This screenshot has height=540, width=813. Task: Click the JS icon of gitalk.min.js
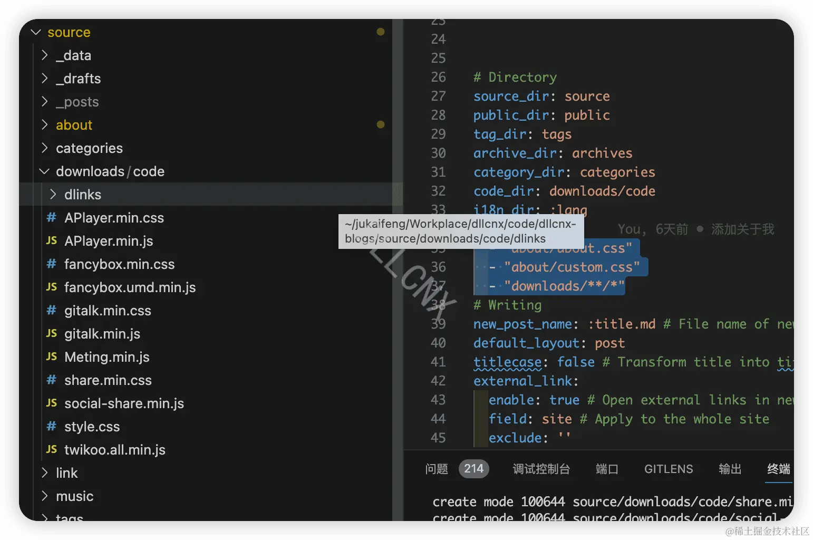(x=51, y=333)
